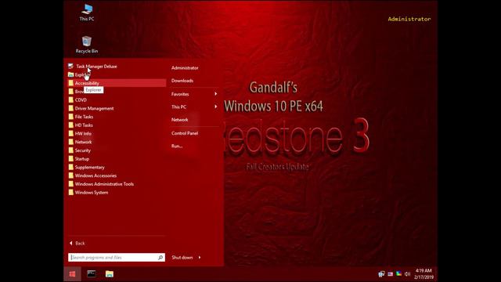Open Administrator user folder in start menu
The width and height of the screenshot is (501, 282).
click(185, 68)
